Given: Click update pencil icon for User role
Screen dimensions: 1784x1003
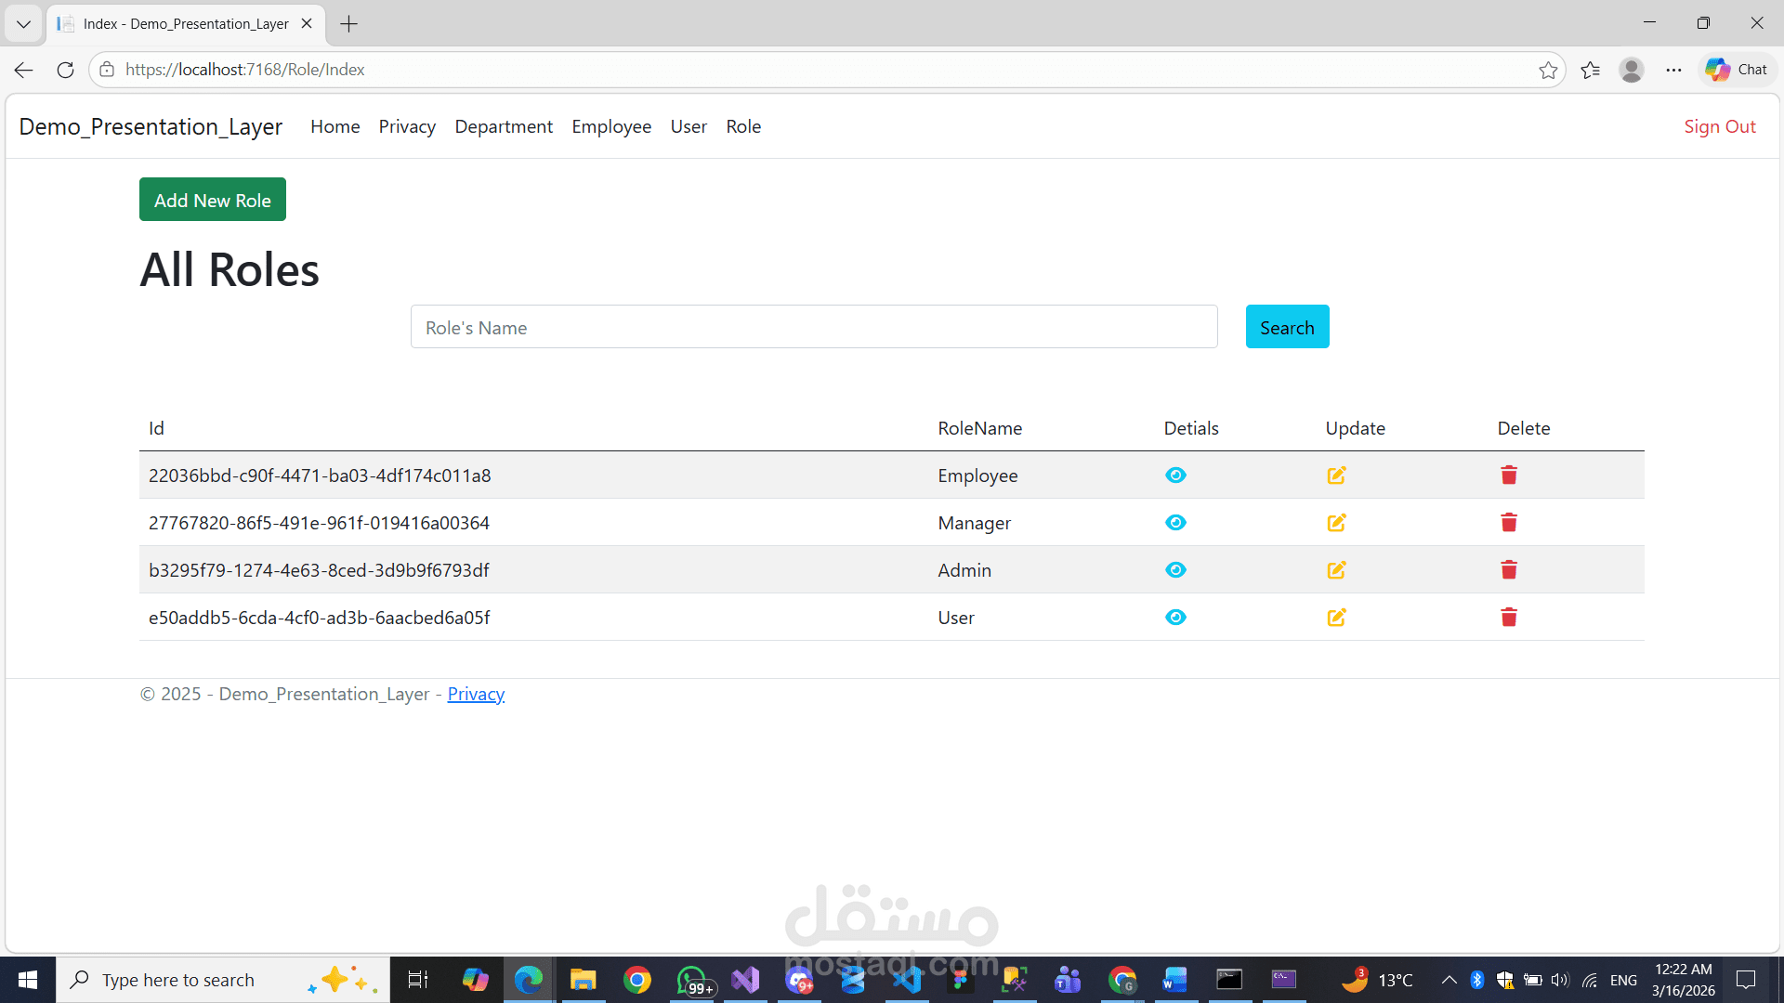Looking at the screenshot, I should 1336,618.
